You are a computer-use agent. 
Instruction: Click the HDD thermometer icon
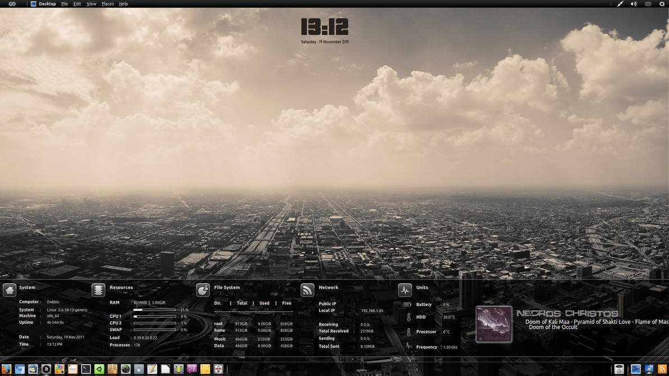pyautogui.click(x=409, y=317)
